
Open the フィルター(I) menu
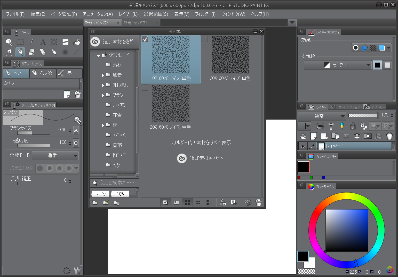point(205,14)
